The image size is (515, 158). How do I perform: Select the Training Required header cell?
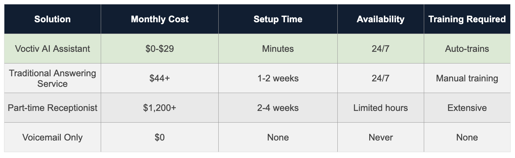tap(467, 19)
